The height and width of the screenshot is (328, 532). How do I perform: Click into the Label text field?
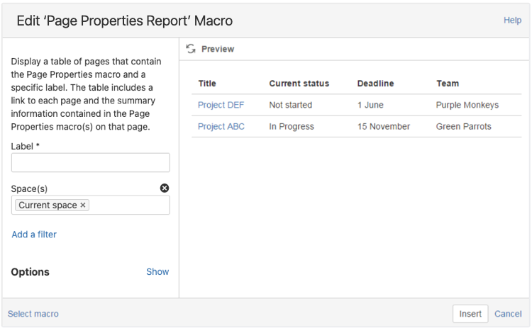(90, 163)
